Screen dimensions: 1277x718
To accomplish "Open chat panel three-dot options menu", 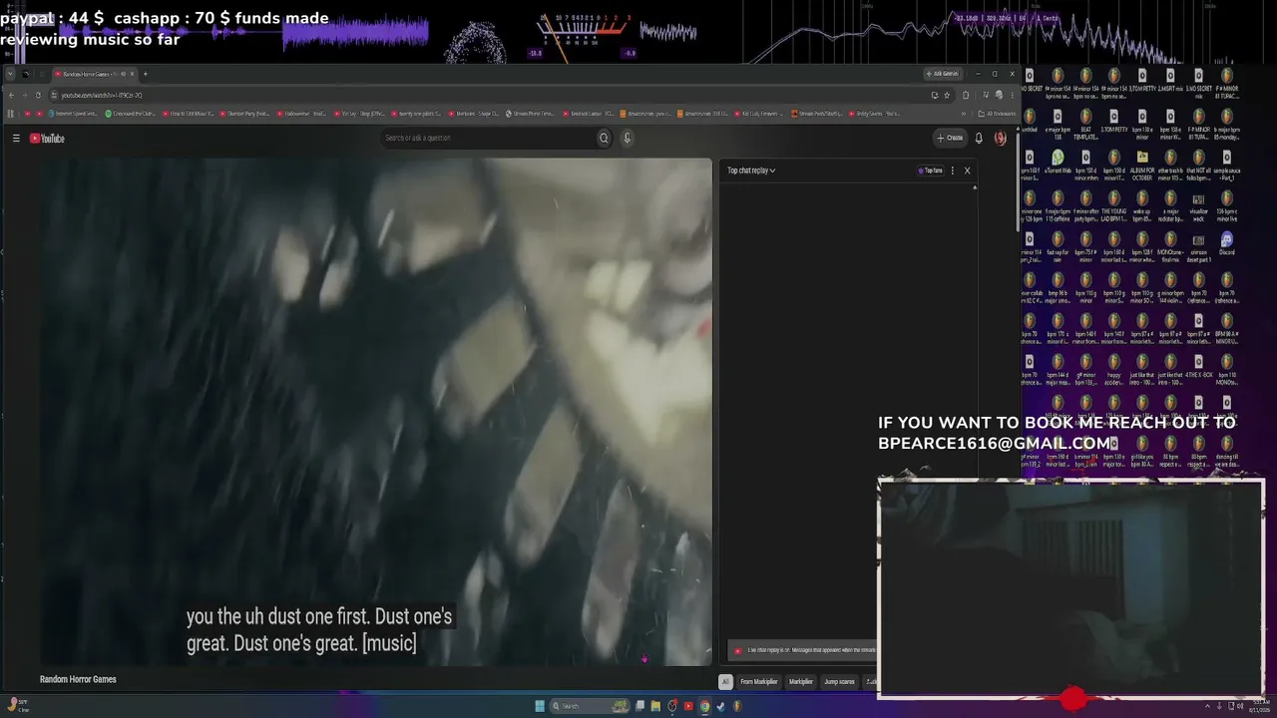I will pos(953,171).
